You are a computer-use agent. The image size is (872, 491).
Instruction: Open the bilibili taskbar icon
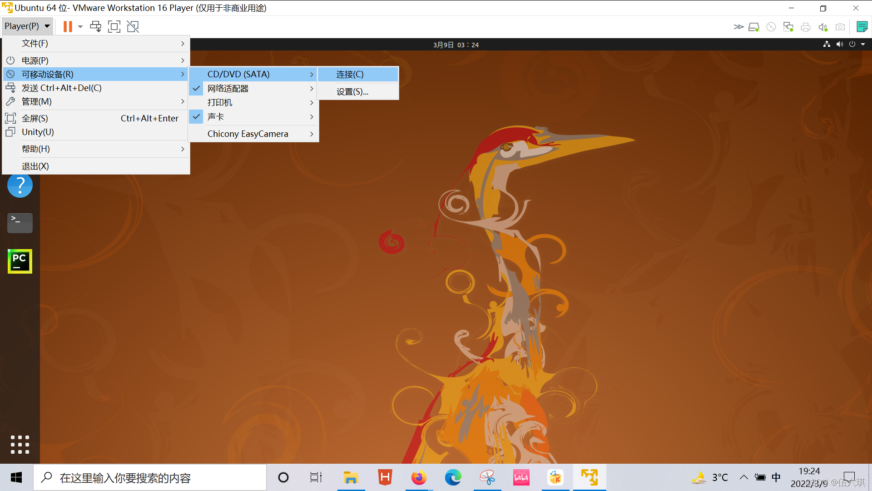click(521, 477)
